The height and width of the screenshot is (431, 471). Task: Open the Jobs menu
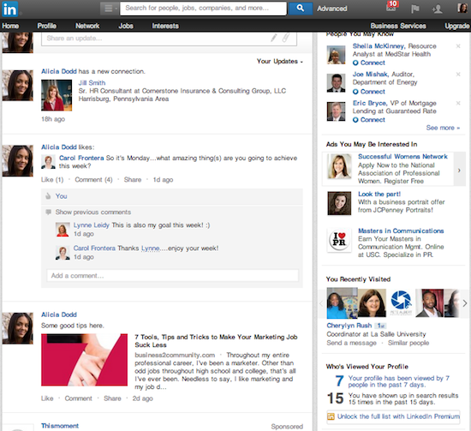click(126, 26)
